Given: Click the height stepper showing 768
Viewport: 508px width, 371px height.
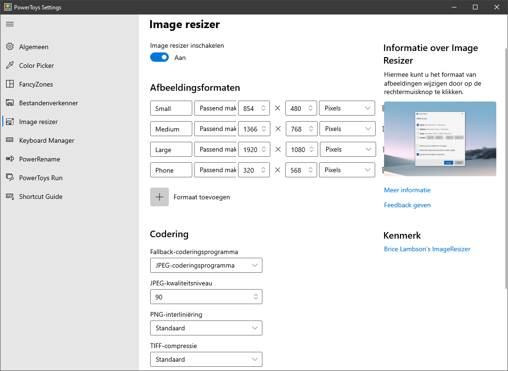Looking at the screenshot, I should (x=302, y=129).
